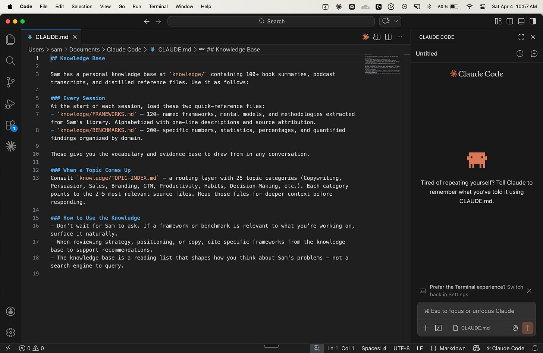Dismiss the Terminal experience notice

[529, 291]
